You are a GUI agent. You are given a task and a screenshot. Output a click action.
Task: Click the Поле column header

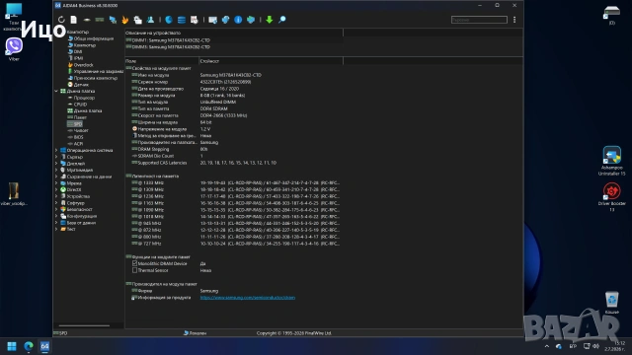(162, 61)
